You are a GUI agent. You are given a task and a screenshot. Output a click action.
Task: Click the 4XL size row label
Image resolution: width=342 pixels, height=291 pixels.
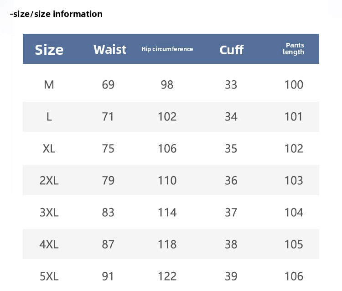49,244
